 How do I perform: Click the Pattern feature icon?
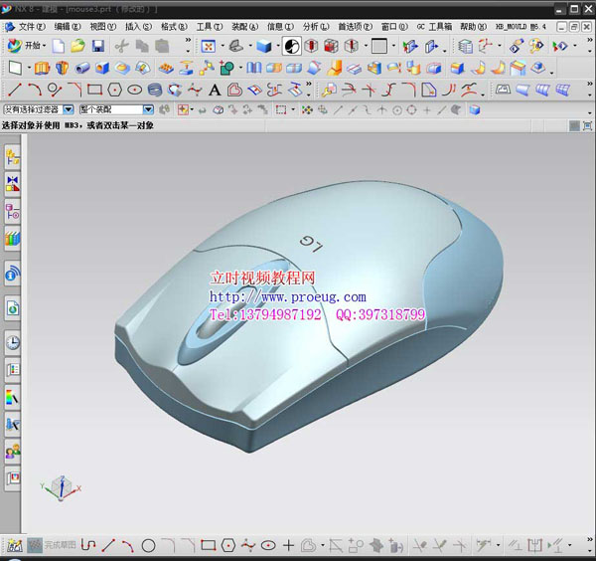tap(166, 68)
